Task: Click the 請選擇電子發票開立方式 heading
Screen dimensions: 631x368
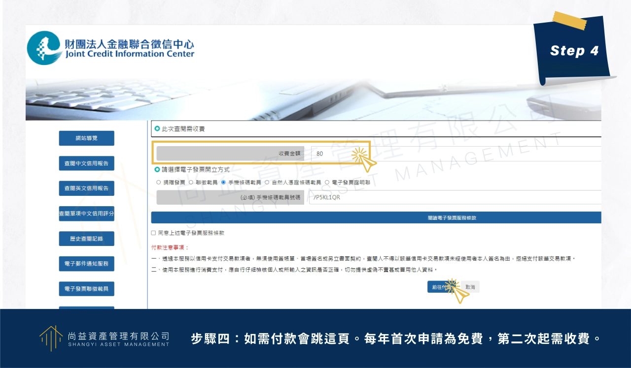Action: [x=196, y=169]
